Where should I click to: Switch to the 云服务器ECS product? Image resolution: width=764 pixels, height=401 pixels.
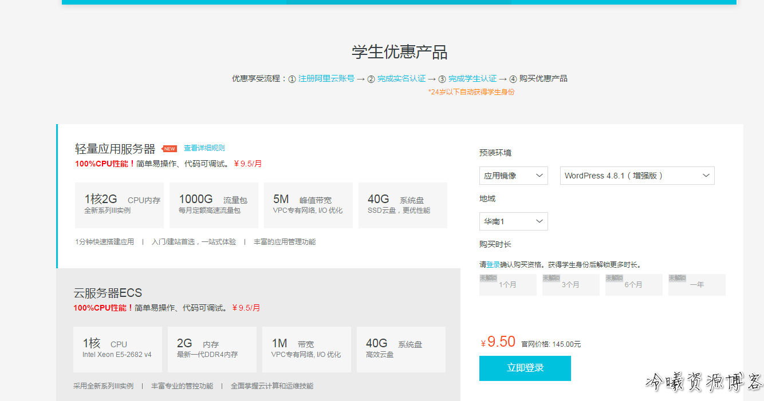(108, 293)
